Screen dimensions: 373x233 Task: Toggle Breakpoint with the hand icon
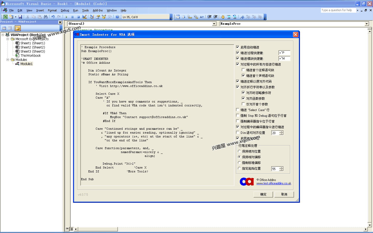click(x=223, y=17)
